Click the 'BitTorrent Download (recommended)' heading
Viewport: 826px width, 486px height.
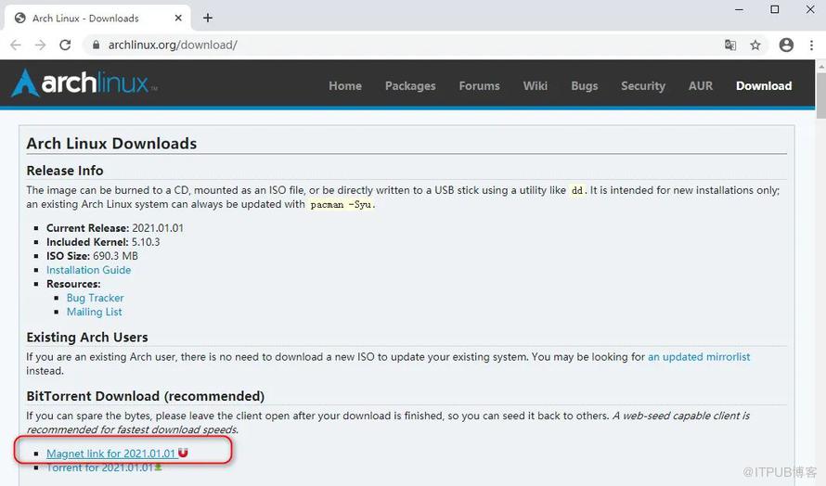pyautogui.click(x=146, y=396)
